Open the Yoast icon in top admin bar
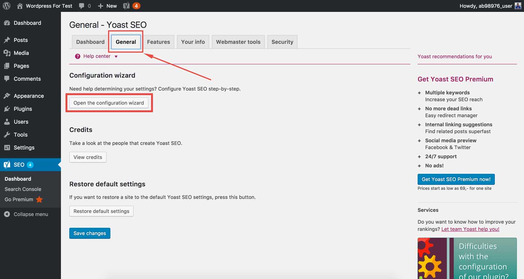This screenshot has width=524, height=279. click(127, 6)
